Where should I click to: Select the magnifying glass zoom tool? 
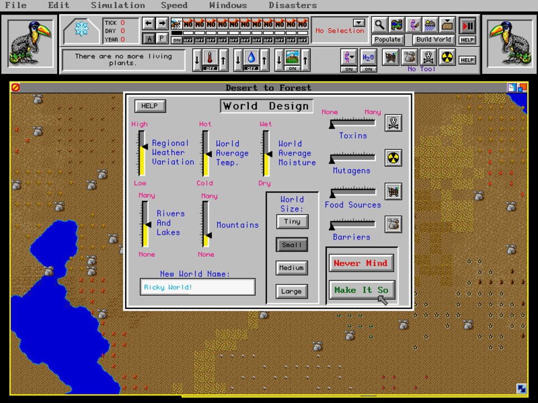380,25
